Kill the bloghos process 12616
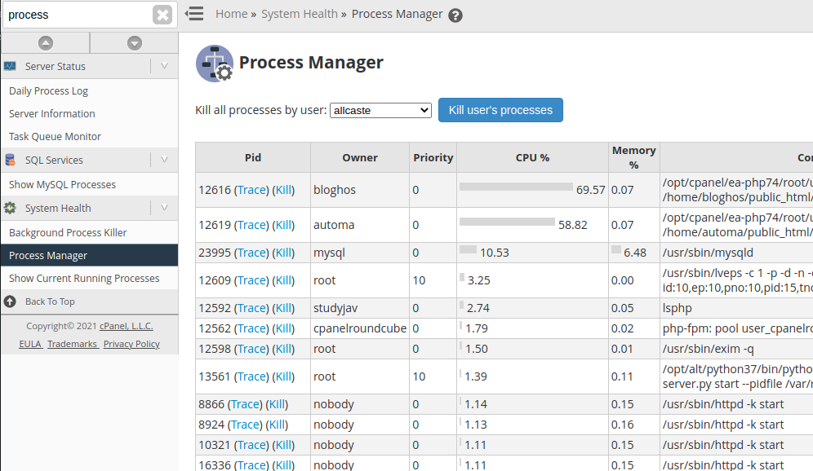This screenshot has width=813, height=471. (x=282, y=189)
